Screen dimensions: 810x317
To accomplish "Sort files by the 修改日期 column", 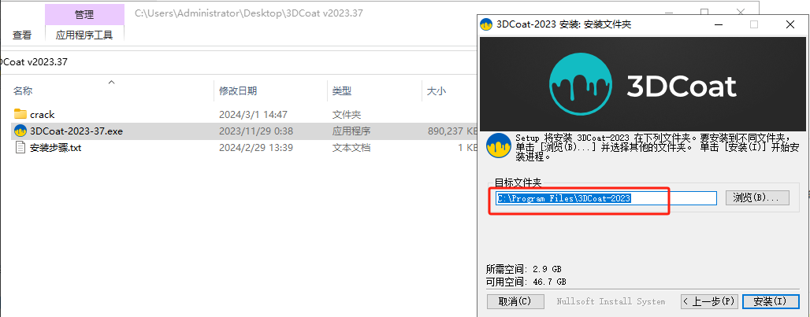I will click(x=238, y=91).
